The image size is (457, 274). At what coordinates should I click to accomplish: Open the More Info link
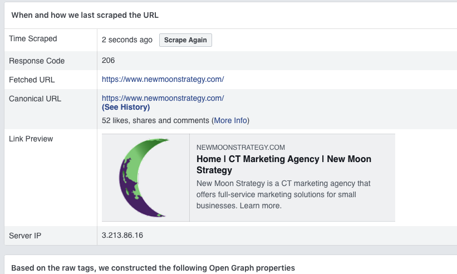[230, 120]
